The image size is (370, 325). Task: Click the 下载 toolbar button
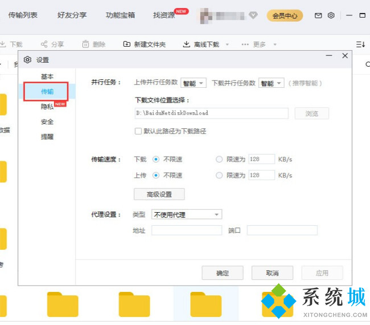click(11, 44)
